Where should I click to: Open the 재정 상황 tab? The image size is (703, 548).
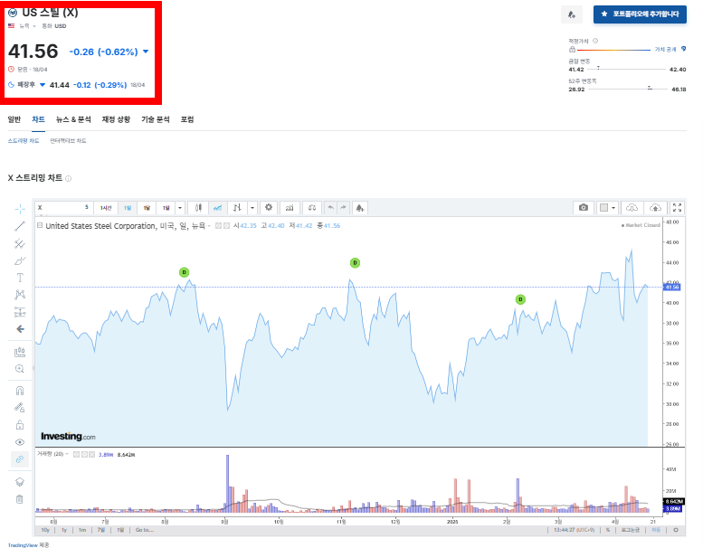116,119
